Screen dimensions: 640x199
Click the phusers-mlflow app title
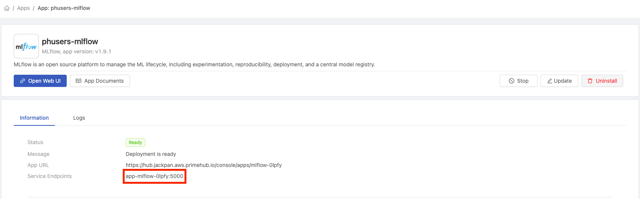(x=70, y=42)
